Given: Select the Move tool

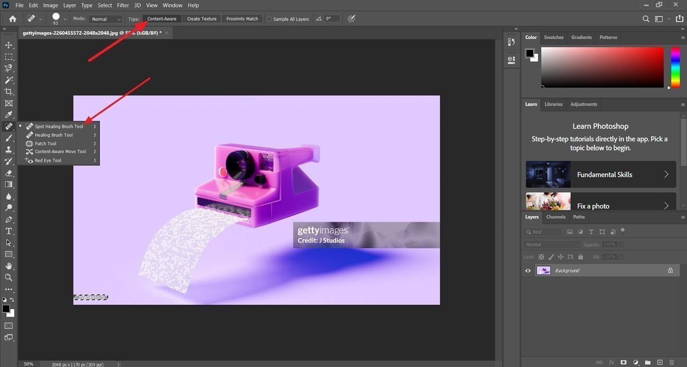Looking at the screenshot, I should pyautogui.click(x=8, y=45).
